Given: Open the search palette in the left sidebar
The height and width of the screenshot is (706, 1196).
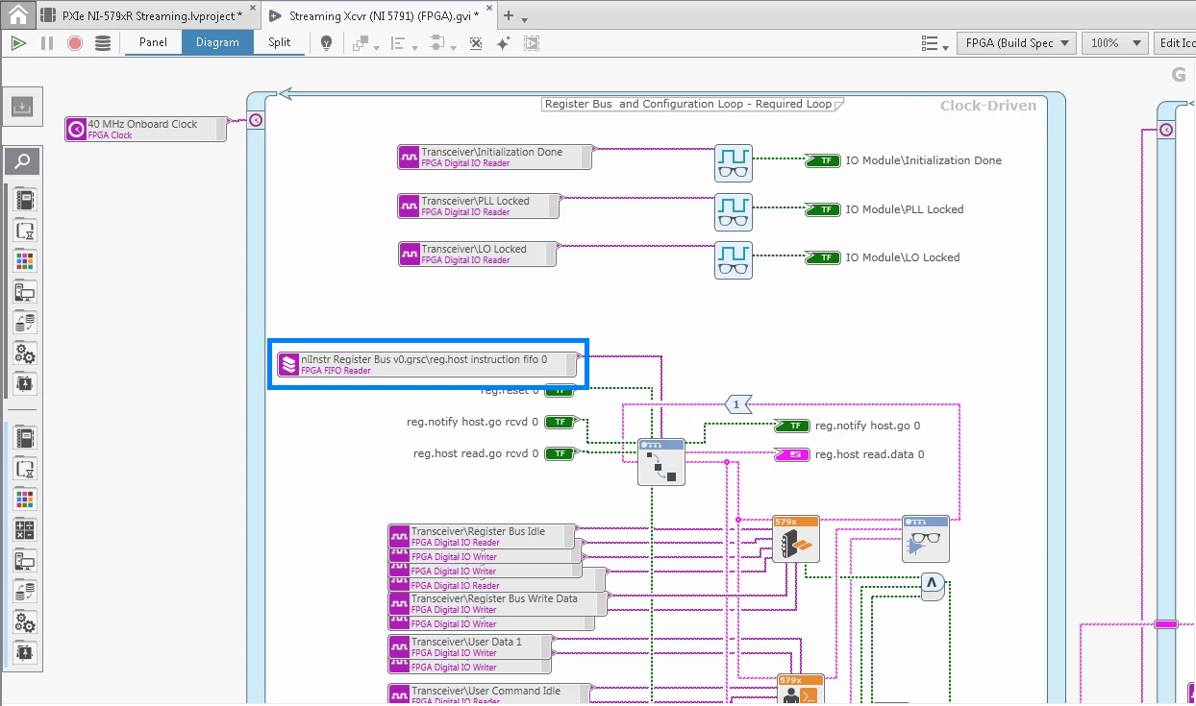Looking at the screenshot, I should pyautogui.click(x=20, y=161).
